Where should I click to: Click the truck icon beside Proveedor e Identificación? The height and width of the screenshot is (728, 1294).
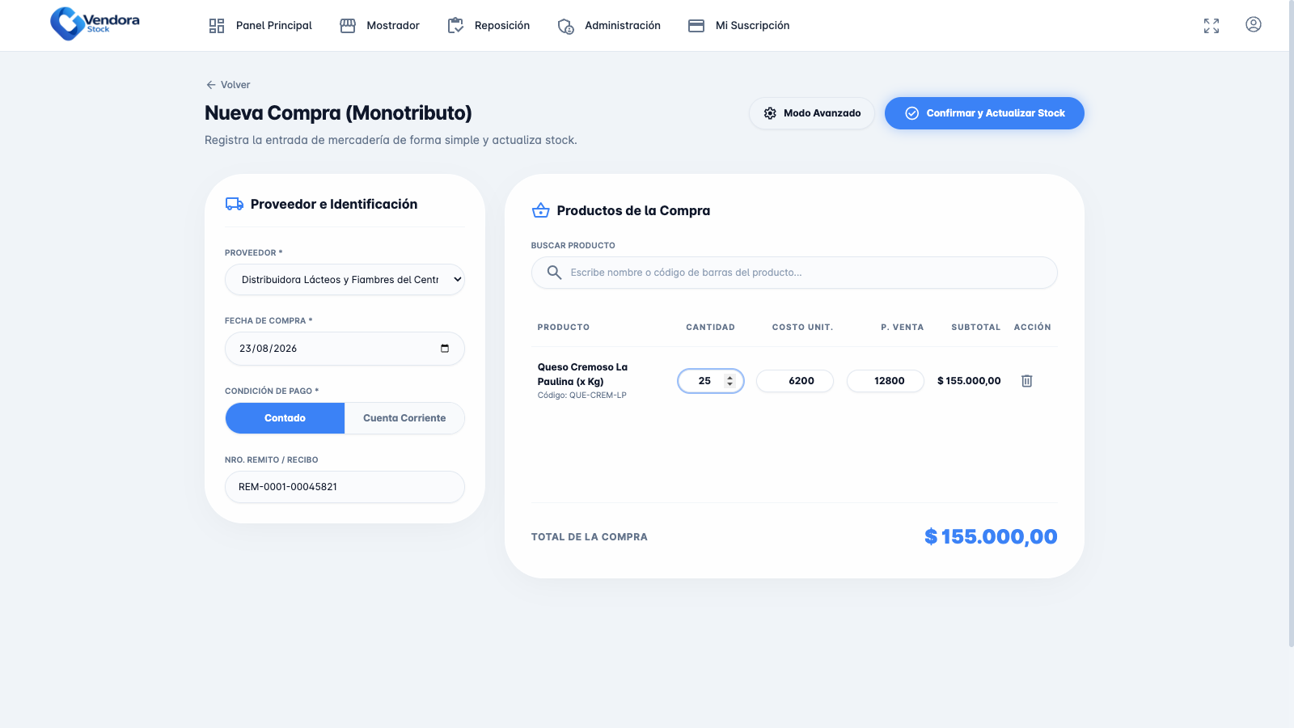click(235, 204)
